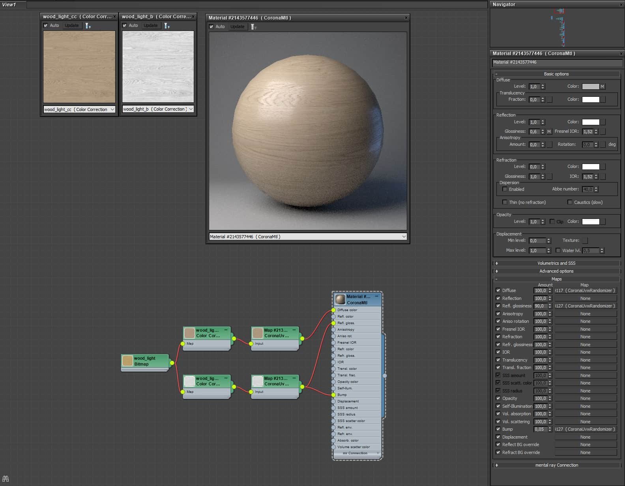The height and width of the screenshot is (486, 625).
Task: Click the Reflection color swatch
Action: pyautogui.click(x=590, y=122)
